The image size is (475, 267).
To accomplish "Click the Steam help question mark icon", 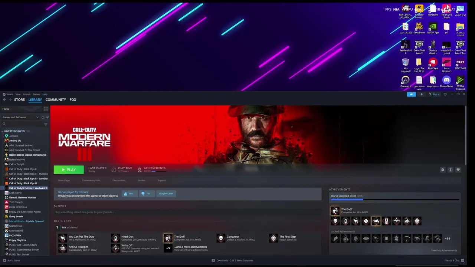I will pyautogui.click(x=430, y=95).
